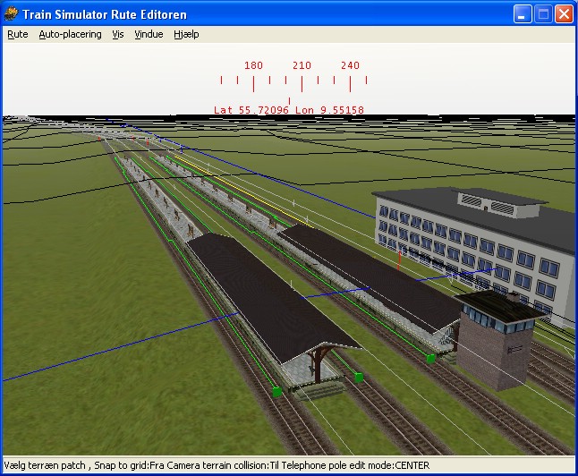Open the Vis menu

point(118,34)
